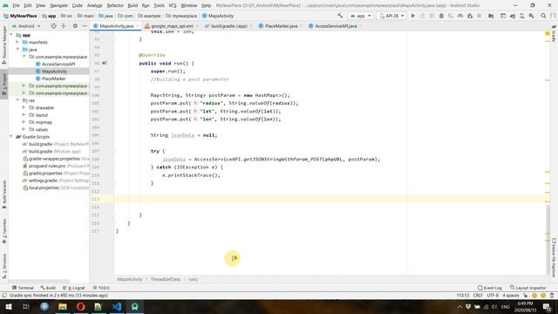Expand the drawable folder
Screen dimensions: 558x314
click(24, 107)
